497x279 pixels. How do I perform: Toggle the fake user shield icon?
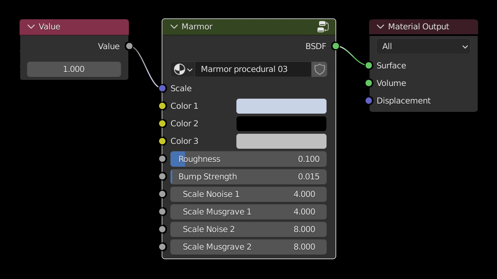(x=319, y=69)
